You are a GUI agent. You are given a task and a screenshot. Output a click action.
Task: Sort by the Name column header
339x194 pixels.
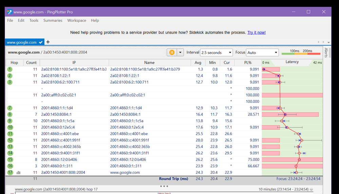coord(150,63)
